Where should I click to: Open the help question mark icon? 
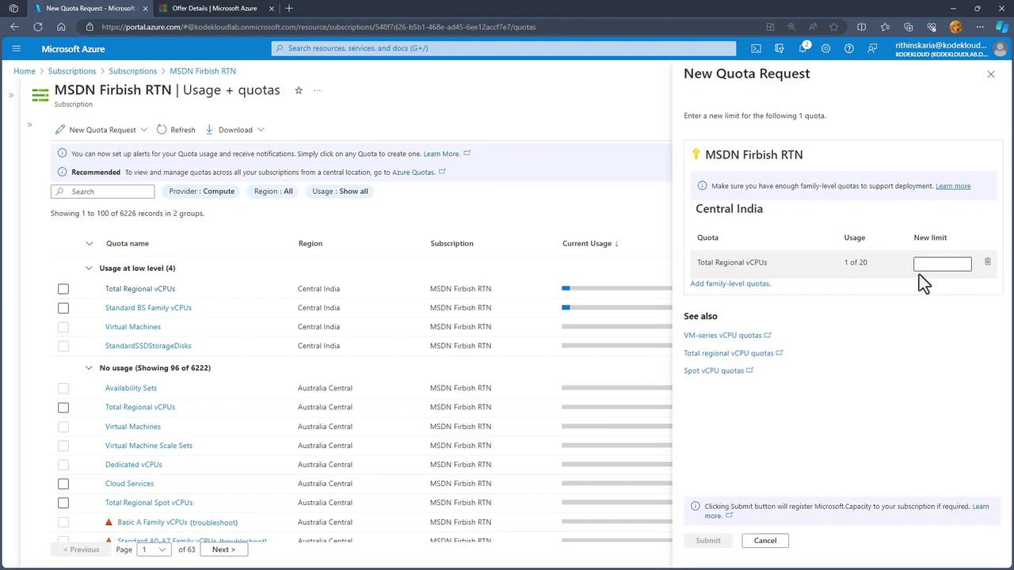[x=848, y=48]
